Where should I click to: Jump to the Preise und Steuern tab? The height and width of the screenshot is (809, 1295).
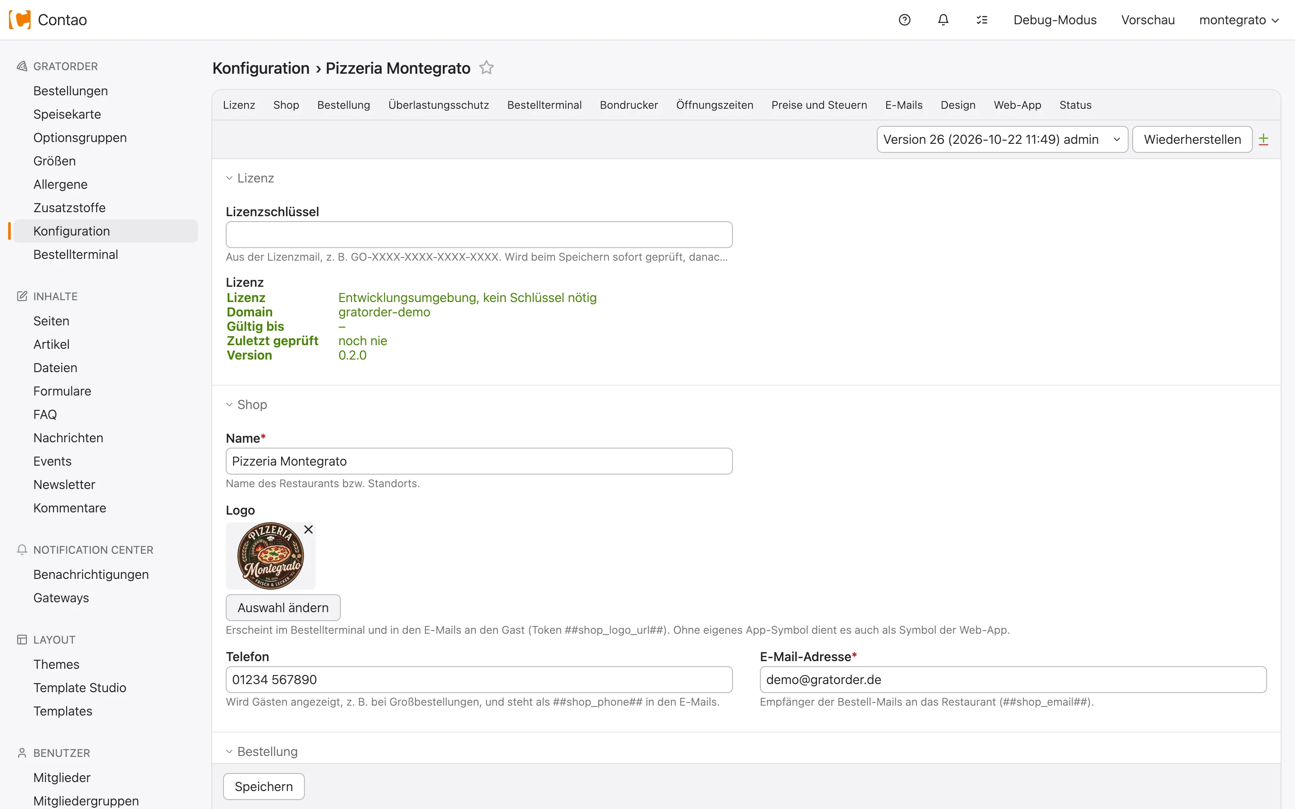(819, 105)
